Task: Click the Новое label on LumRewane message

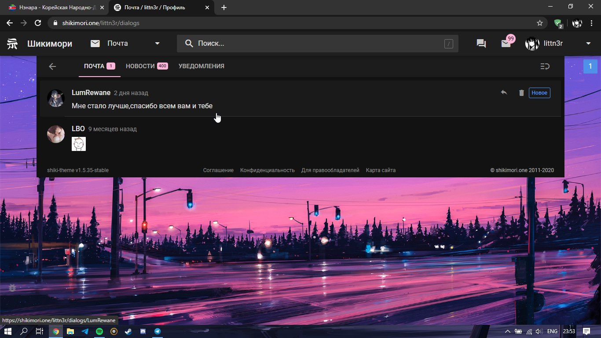Action: click(539, 92)
